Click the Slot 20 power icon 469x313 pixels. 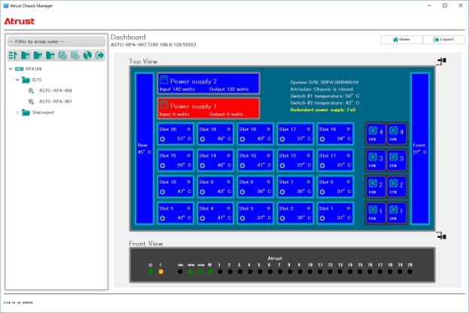(162, 138)
